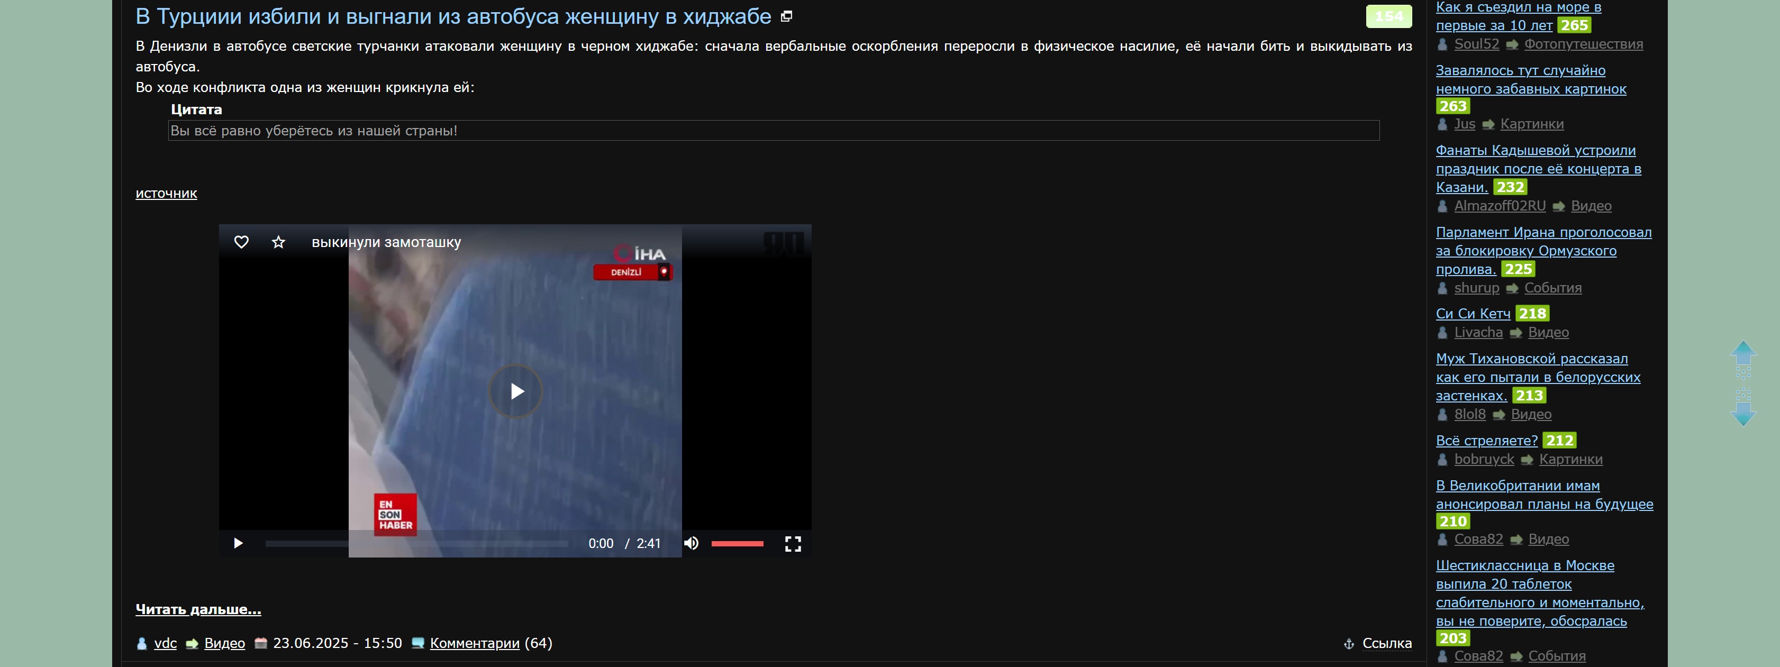
Task: Open Almazoff02RU's profile
Action: coord(1500,206)
